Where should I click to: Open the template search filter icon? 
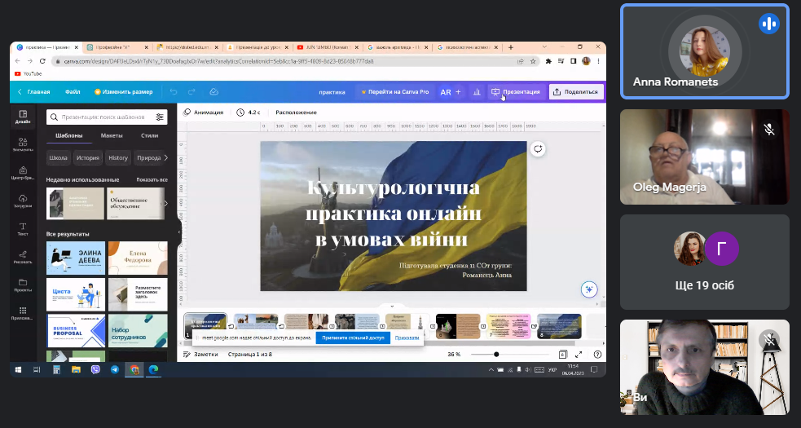(160, 117)
